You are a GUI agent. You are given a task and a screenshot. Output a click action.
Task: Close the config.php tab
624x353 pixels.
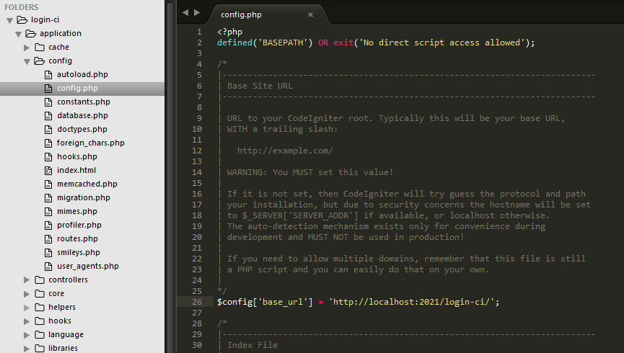pos(310,14)
